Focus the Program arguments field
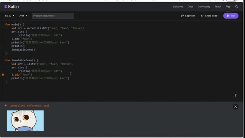Viewport: 245px width, 138px height. [53, 16]
